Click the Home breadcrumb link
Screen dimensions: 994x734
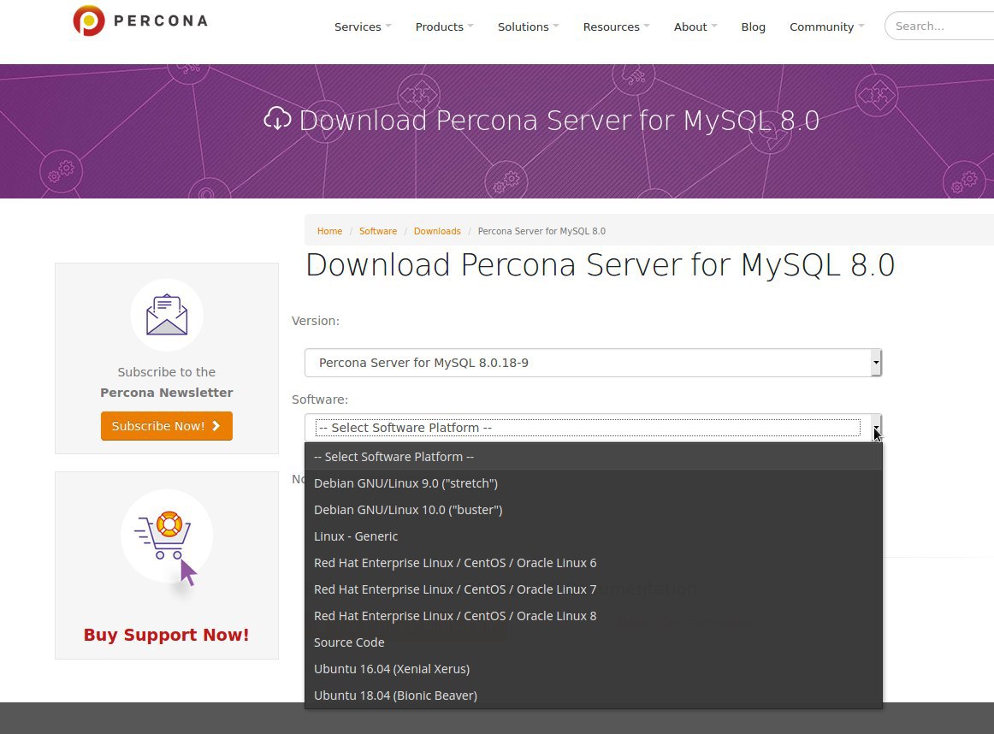(x=329, y=231)
